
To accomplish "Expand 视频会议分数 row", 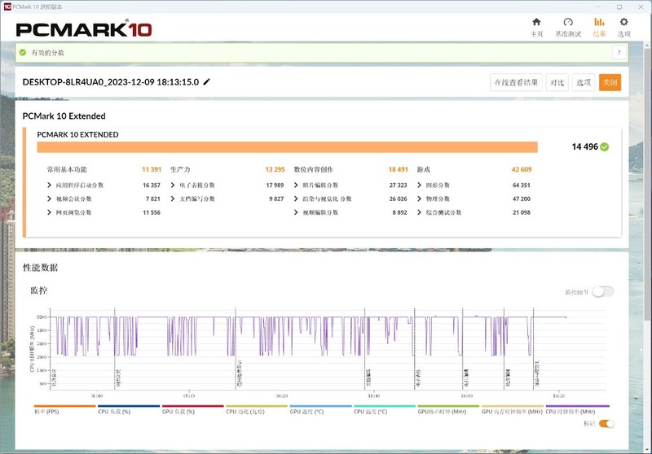I will pos(49,199).
